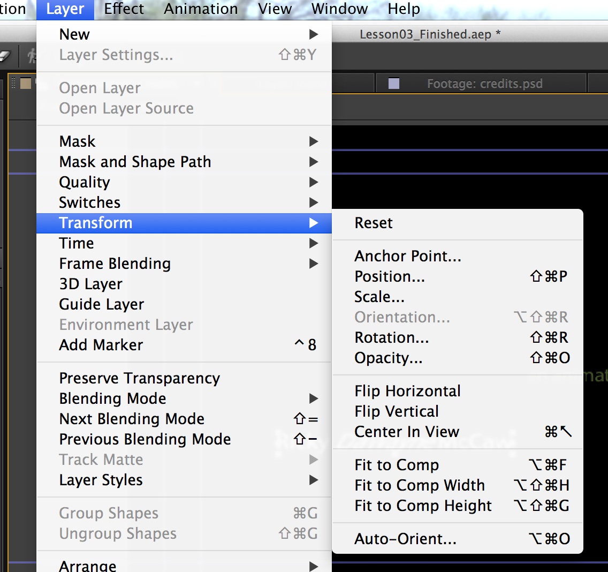Choose Reset in Transform submenu

(374, 223)
